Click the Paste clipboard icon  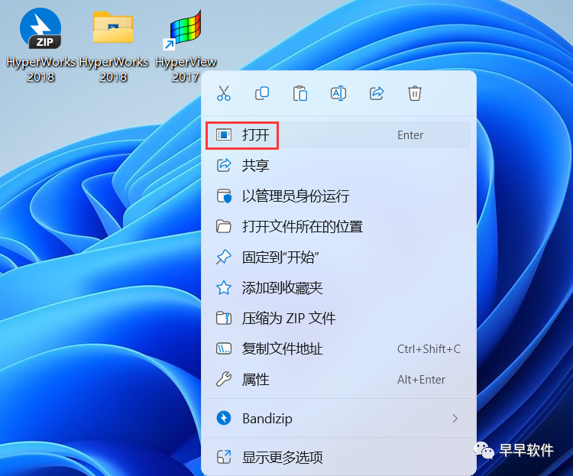click(x=300, y=93)
